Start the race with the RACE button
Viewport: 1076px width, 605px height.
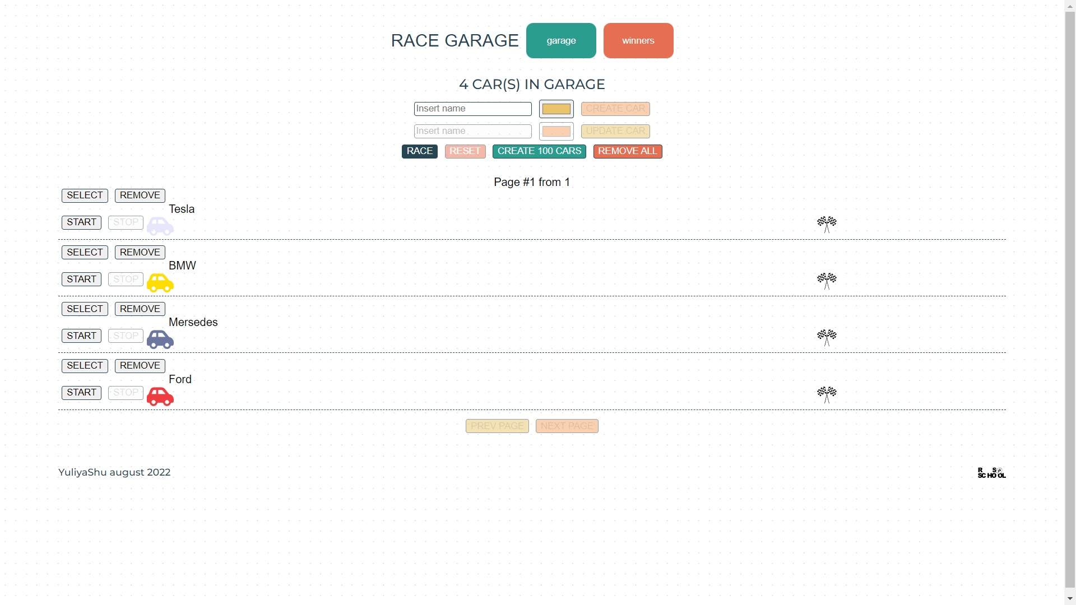click(x=420, y=151)
